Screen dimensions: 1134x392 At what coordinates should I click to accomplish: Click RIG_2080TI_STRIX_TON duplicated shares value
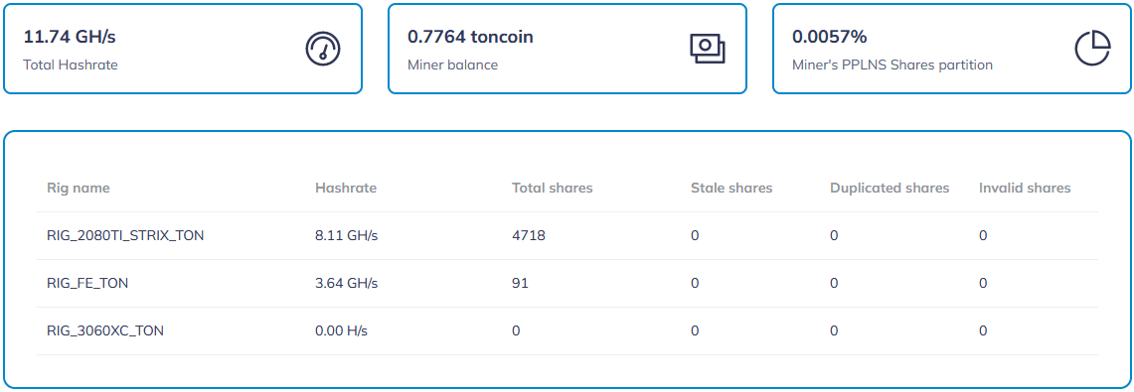834,235
